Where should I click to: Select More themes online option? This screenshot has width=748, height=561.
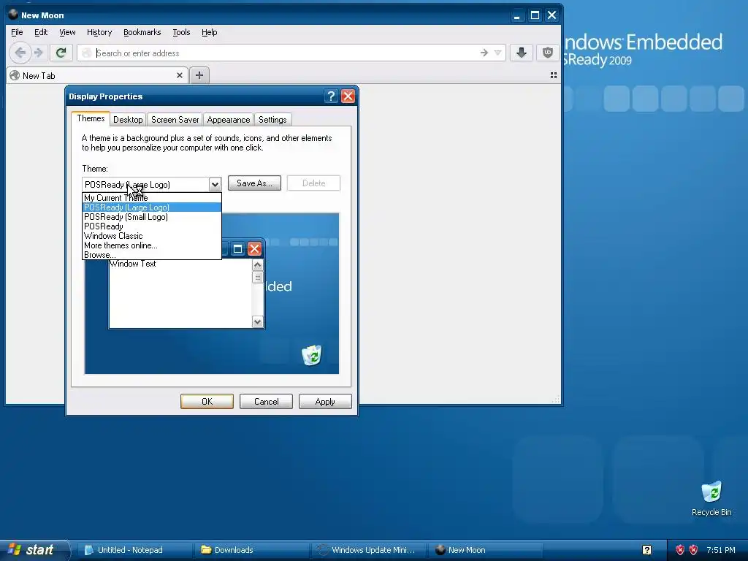pos(152,245)
